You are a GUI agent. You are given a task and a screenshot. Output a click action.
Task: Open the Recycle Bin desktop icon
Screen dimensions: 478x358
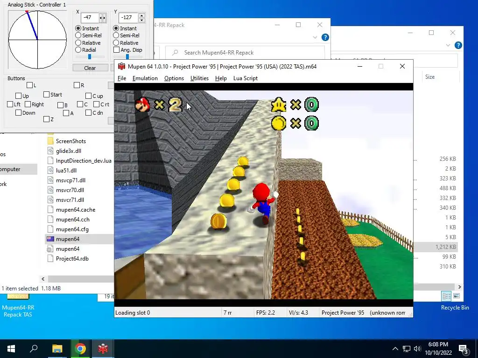[455, 308]
